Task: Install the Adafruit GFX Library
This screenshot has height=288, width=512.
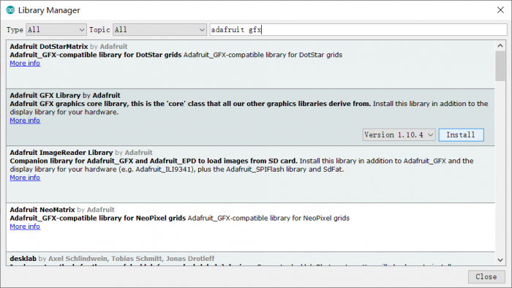Action: [x=461, y=134]
